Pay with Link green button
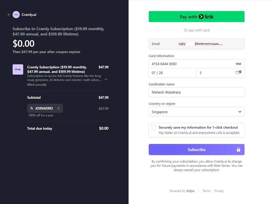Viewport: 272px width, 204px height. (197, 17)
